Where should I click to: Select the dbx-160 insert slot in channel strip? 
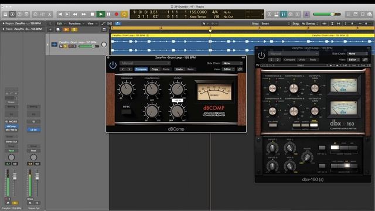(11, 130)
